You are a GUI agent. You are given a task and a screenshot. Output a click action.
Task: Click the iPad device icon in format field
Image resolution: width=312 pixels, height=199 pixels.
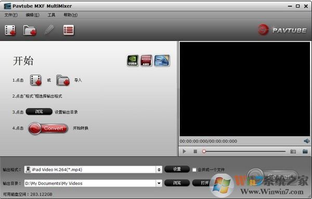pos(28,169)
